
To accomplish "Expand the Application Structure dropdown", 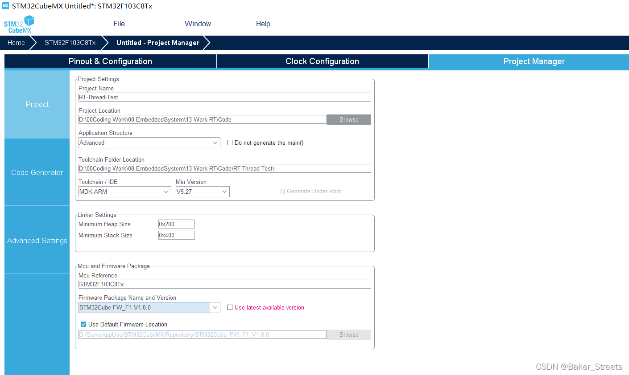I will 149,143.
